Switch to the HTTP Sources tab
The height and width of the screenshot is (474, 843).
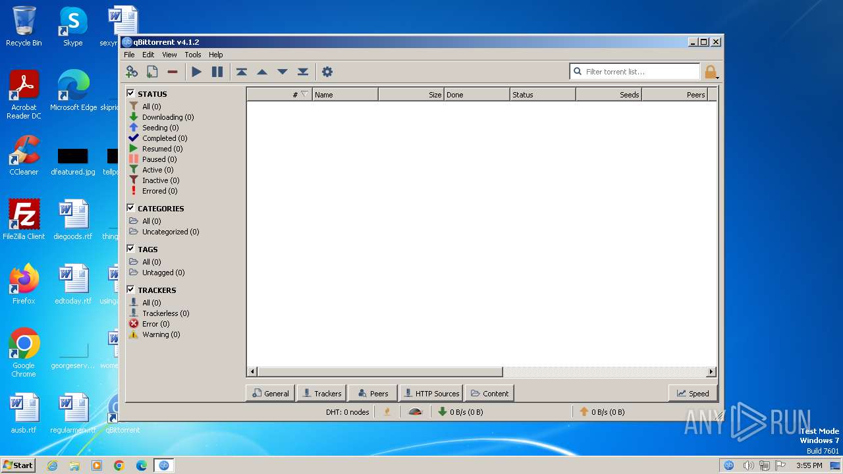click(431, 393)
